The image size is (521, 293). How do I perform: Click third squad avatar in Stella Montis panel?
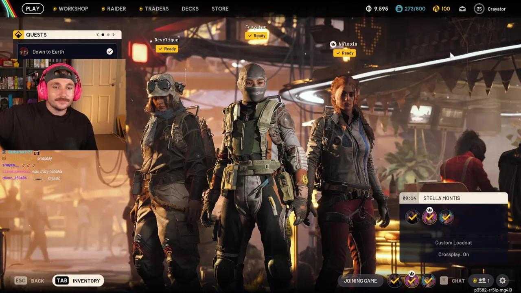pyautogui.click(x=446, y=217)
